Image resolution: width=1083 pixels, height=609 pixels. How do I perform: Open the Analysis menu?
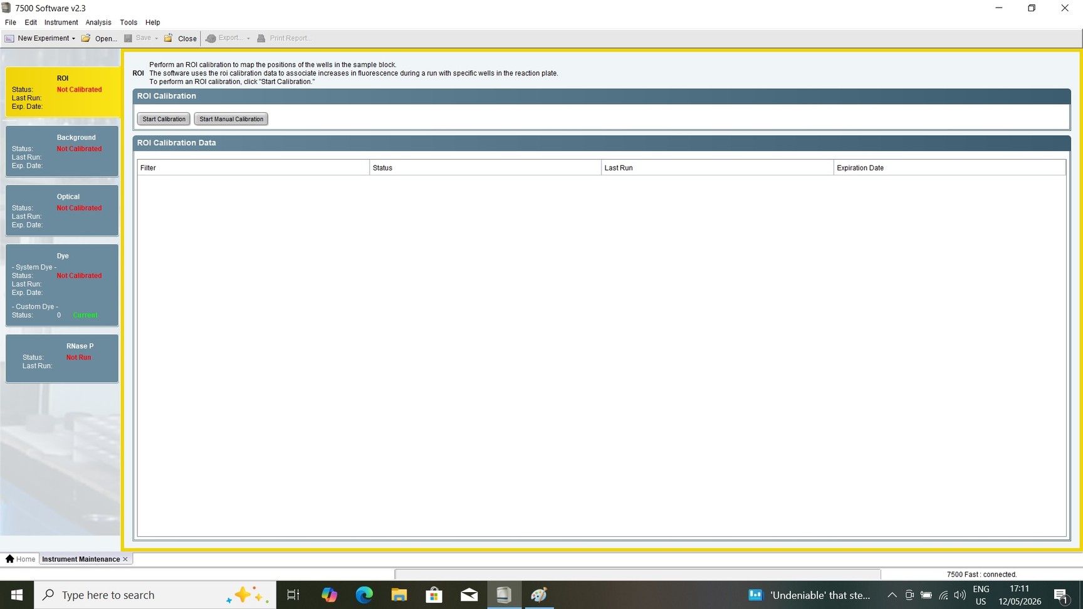tap(98, 23)
